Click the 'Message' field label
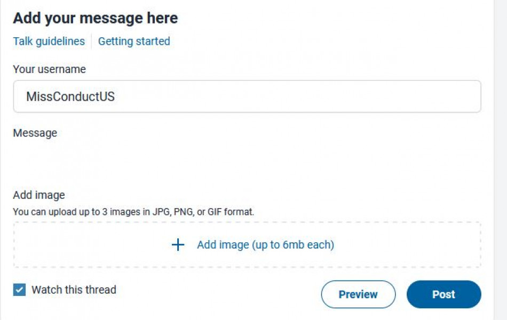Image resolution: width=507 pixels, height=320 pixels. [x=35, y=133]
